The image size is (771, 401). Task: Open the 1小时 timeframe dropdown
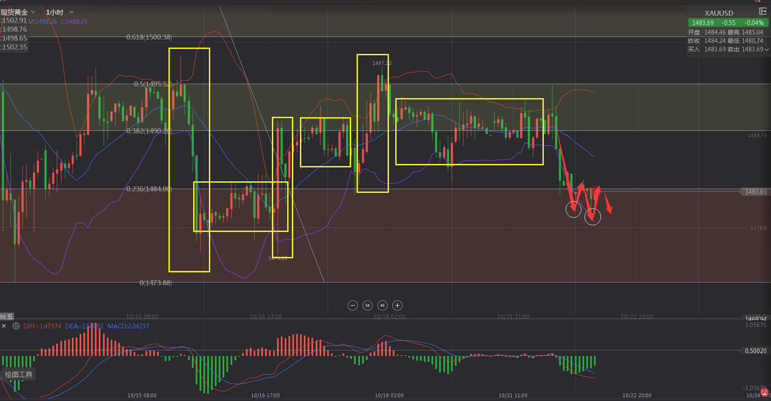tap(60, 12)
